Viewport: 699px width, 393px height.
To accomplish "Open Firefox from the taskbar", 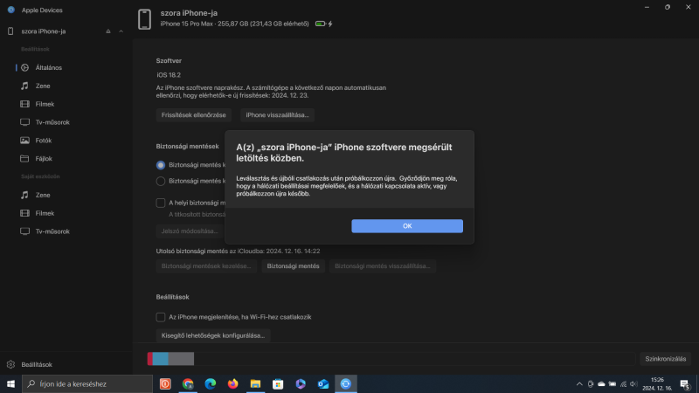I will coord(232,383).
